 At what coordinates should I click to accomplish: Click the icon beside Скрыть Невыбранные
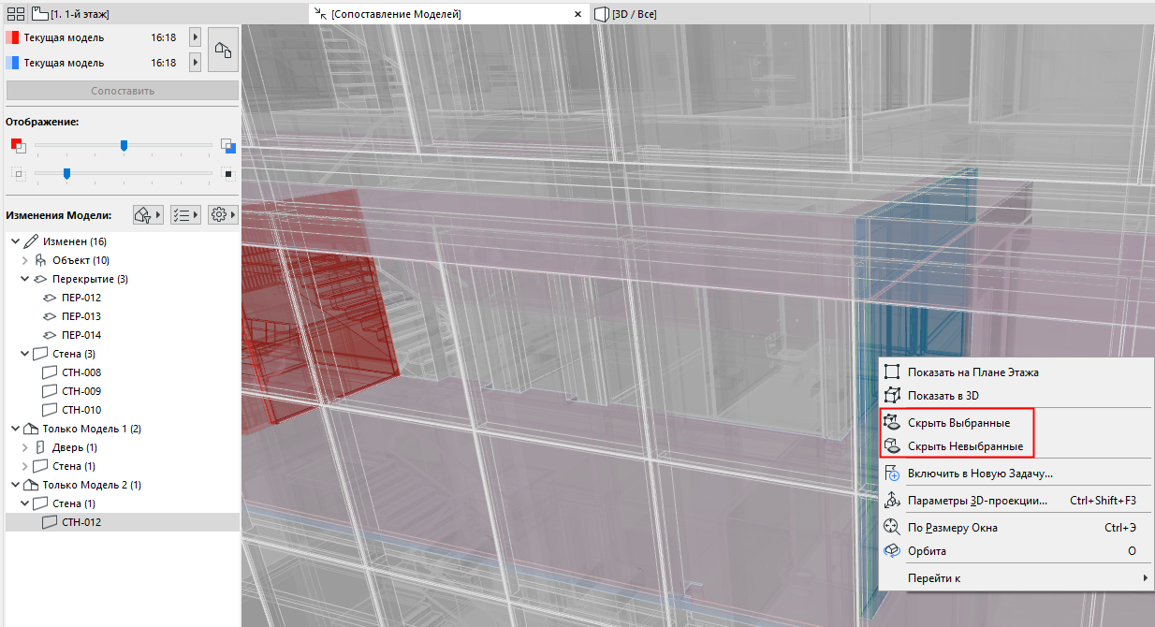pos(892,446)
